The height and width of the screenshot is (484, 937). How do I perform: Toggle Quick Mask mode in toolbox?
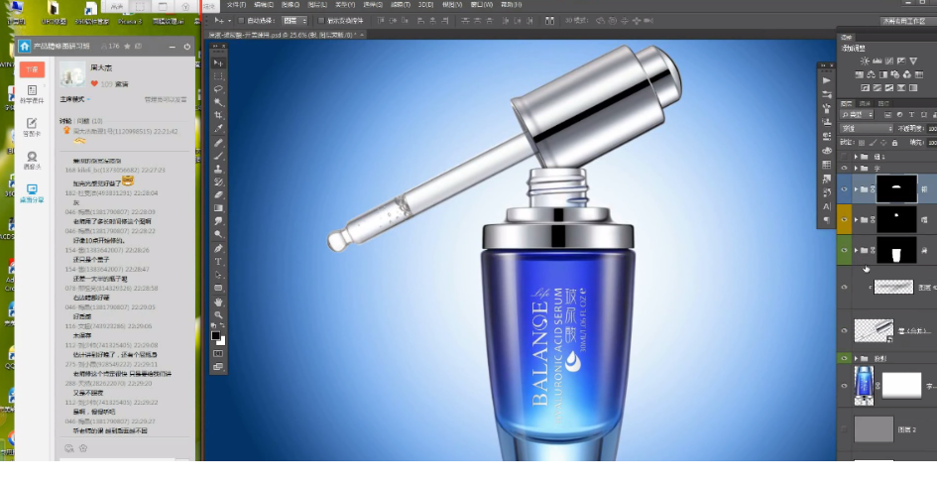point(219,354)
